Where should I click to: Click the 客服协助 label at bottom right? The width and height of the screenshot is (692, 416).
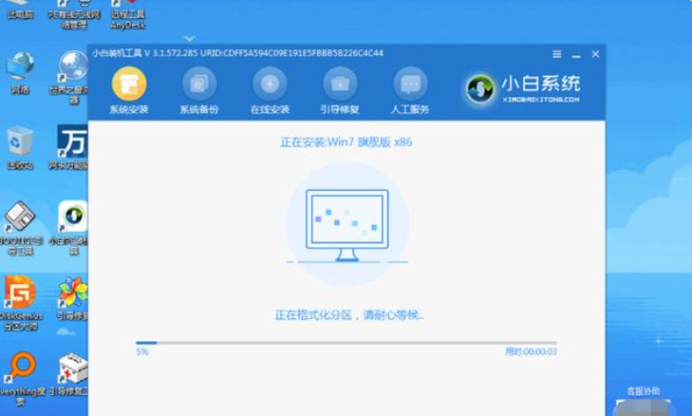(643, 390)
